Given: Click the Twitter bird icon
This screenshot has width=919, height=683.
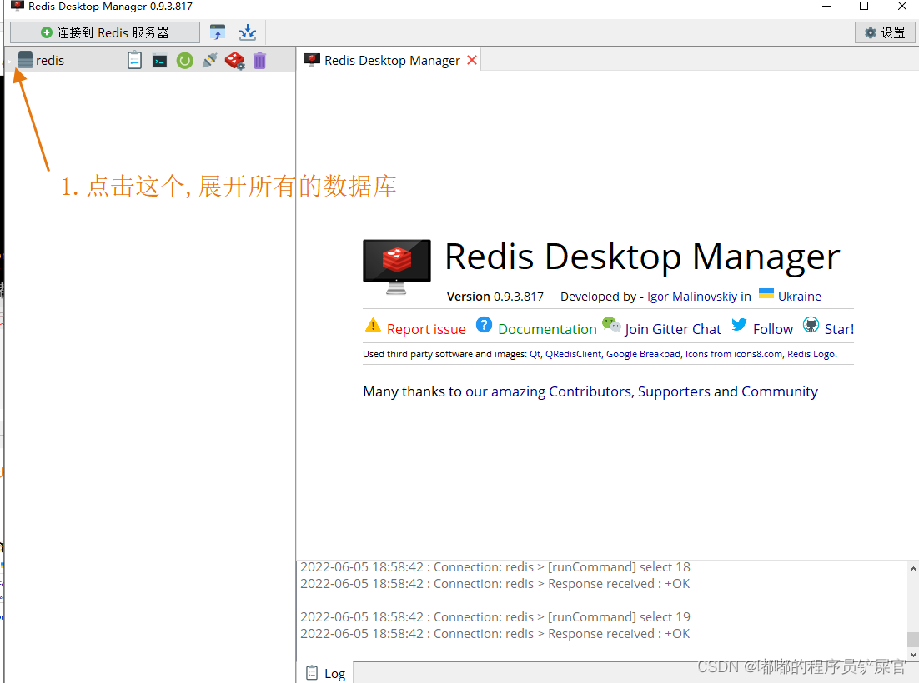Looking at the screenshot, I should coord(739,324).
